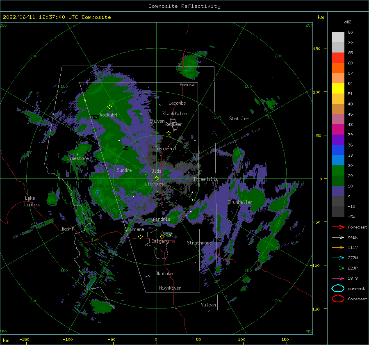
Task: Click the Okotoks city label
Action: pyautogui.click(x=164, y=274)
